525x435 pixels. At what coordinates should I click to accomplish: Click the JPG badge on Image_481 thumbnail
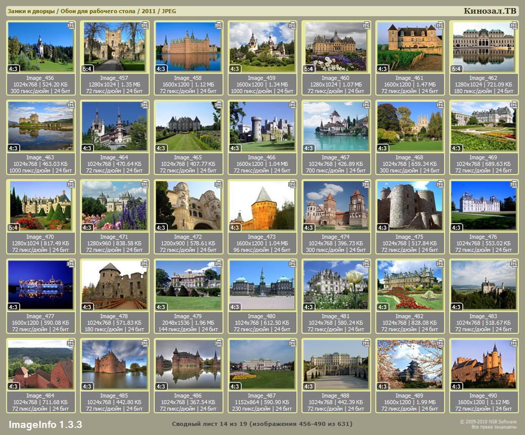click(x=366, y=264)
